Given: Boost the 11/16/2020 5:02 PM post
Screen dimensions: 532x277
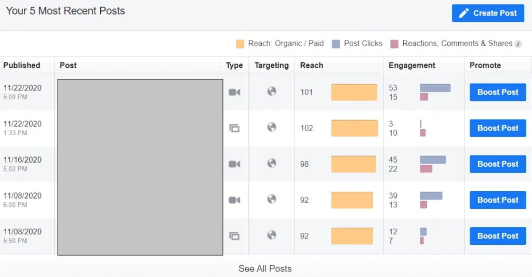Looking at the screenshot, I should tap(497, 164).
